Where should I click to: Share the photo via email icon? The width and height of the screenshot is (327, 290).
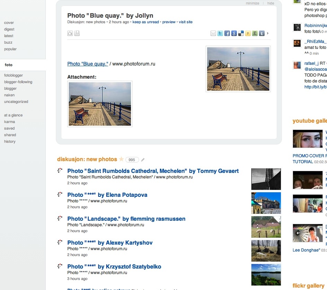pyautogui.click(x=213, y=34)
